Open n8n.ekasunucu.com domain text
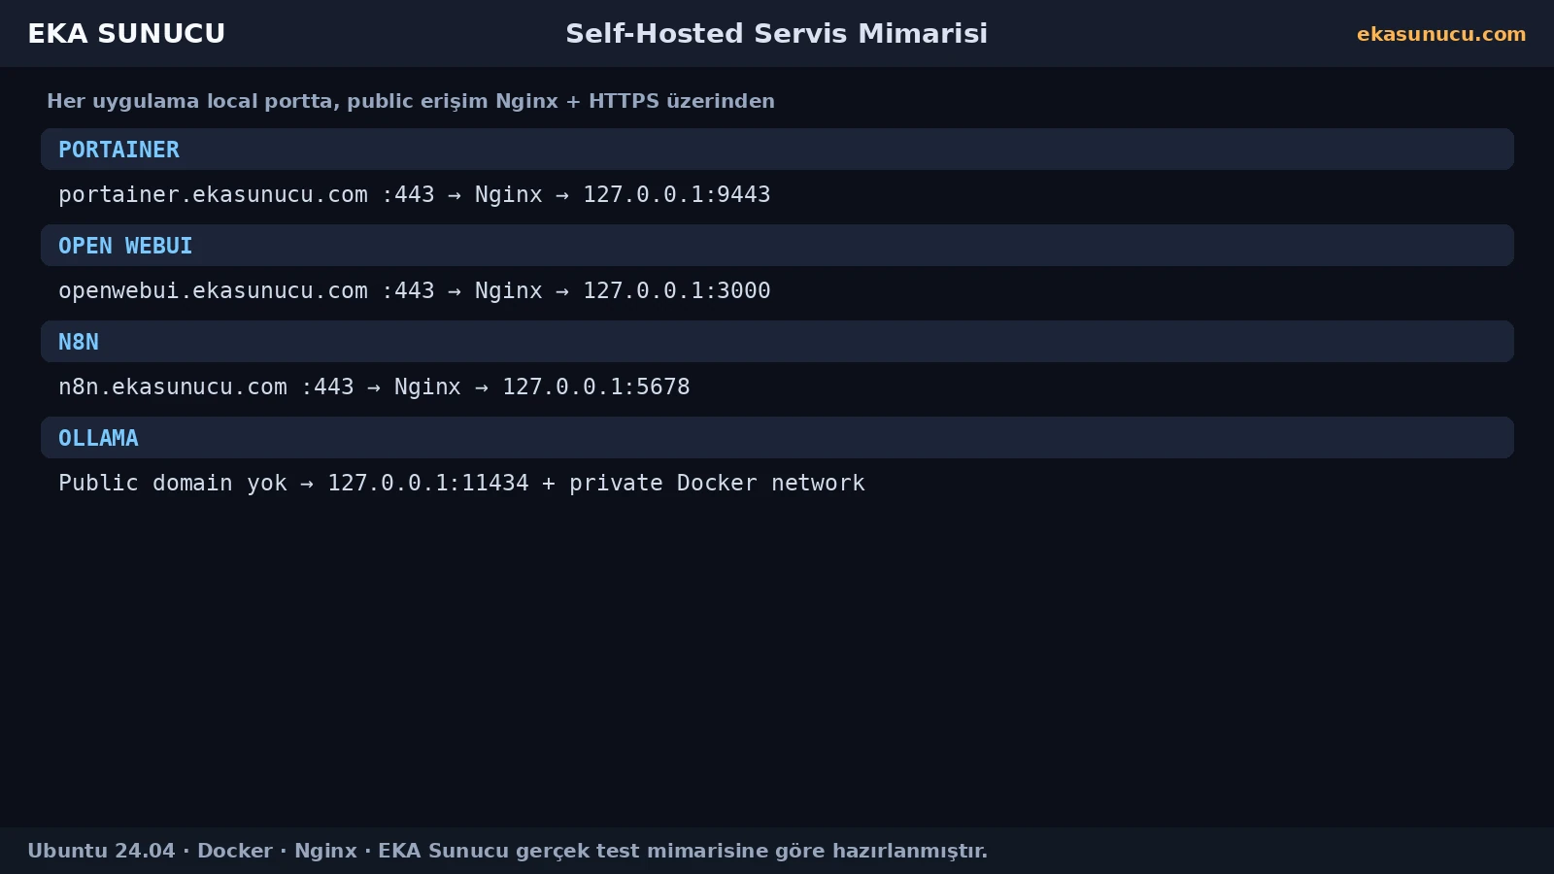This screenshot has width=1554, height=874. (173, 387)
